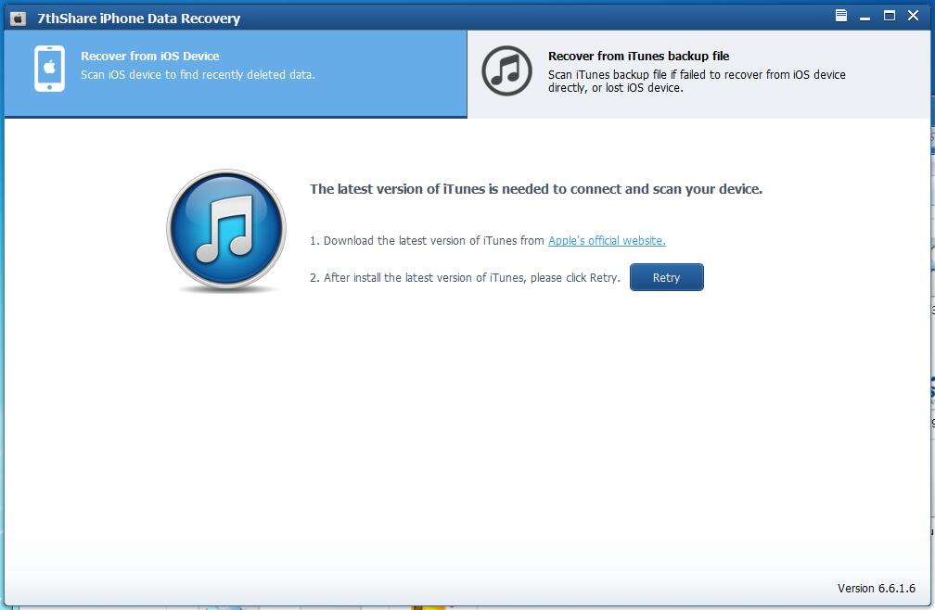935x610 pixels.
Task: Click the app icon in title bar
Action: (18, 19)
